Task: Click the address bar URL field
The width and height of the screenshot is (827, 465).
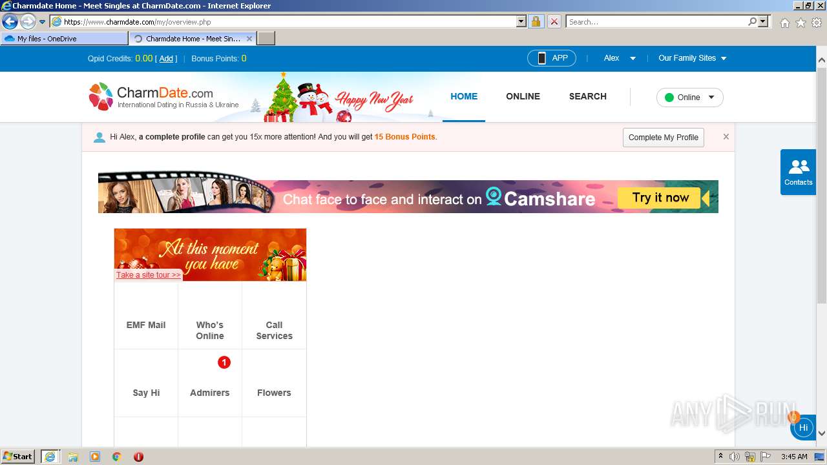Action: (x=283, y=22)
